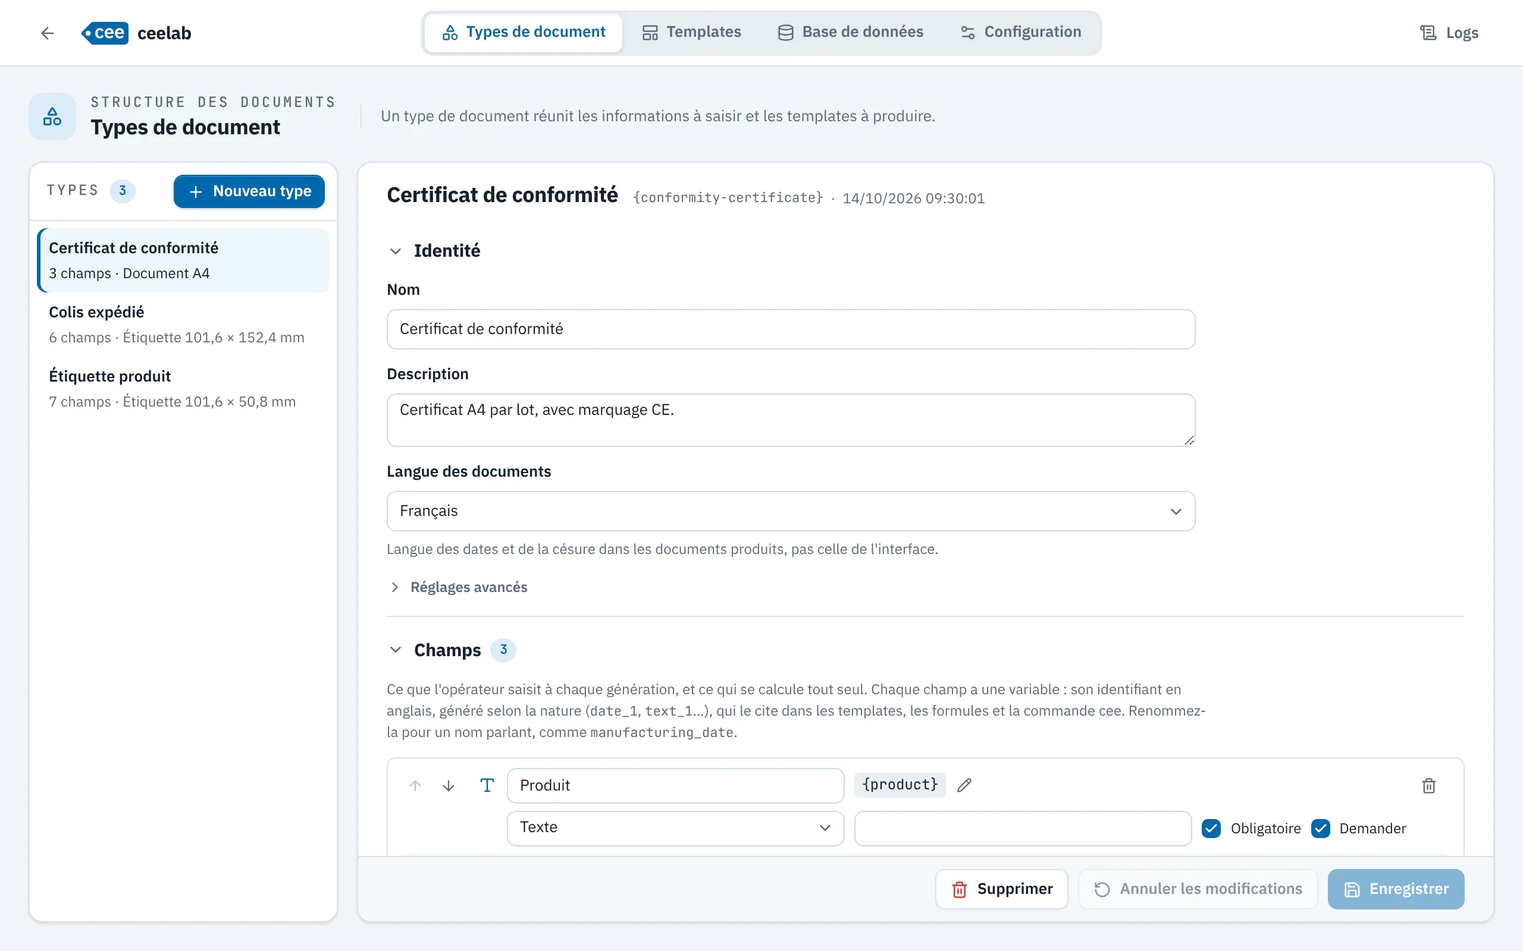This screenshot has height=951, width=1523.
Task: Move the Produit field up
Action: [x=415, y=786]
